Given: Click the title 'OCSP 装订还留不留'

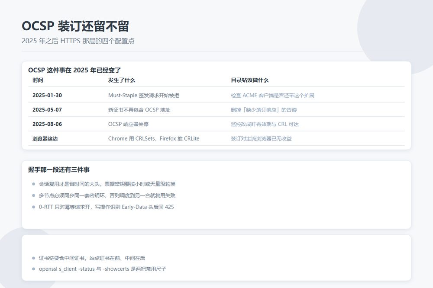Looking at the screenshot, I should (x=75, y=26).
